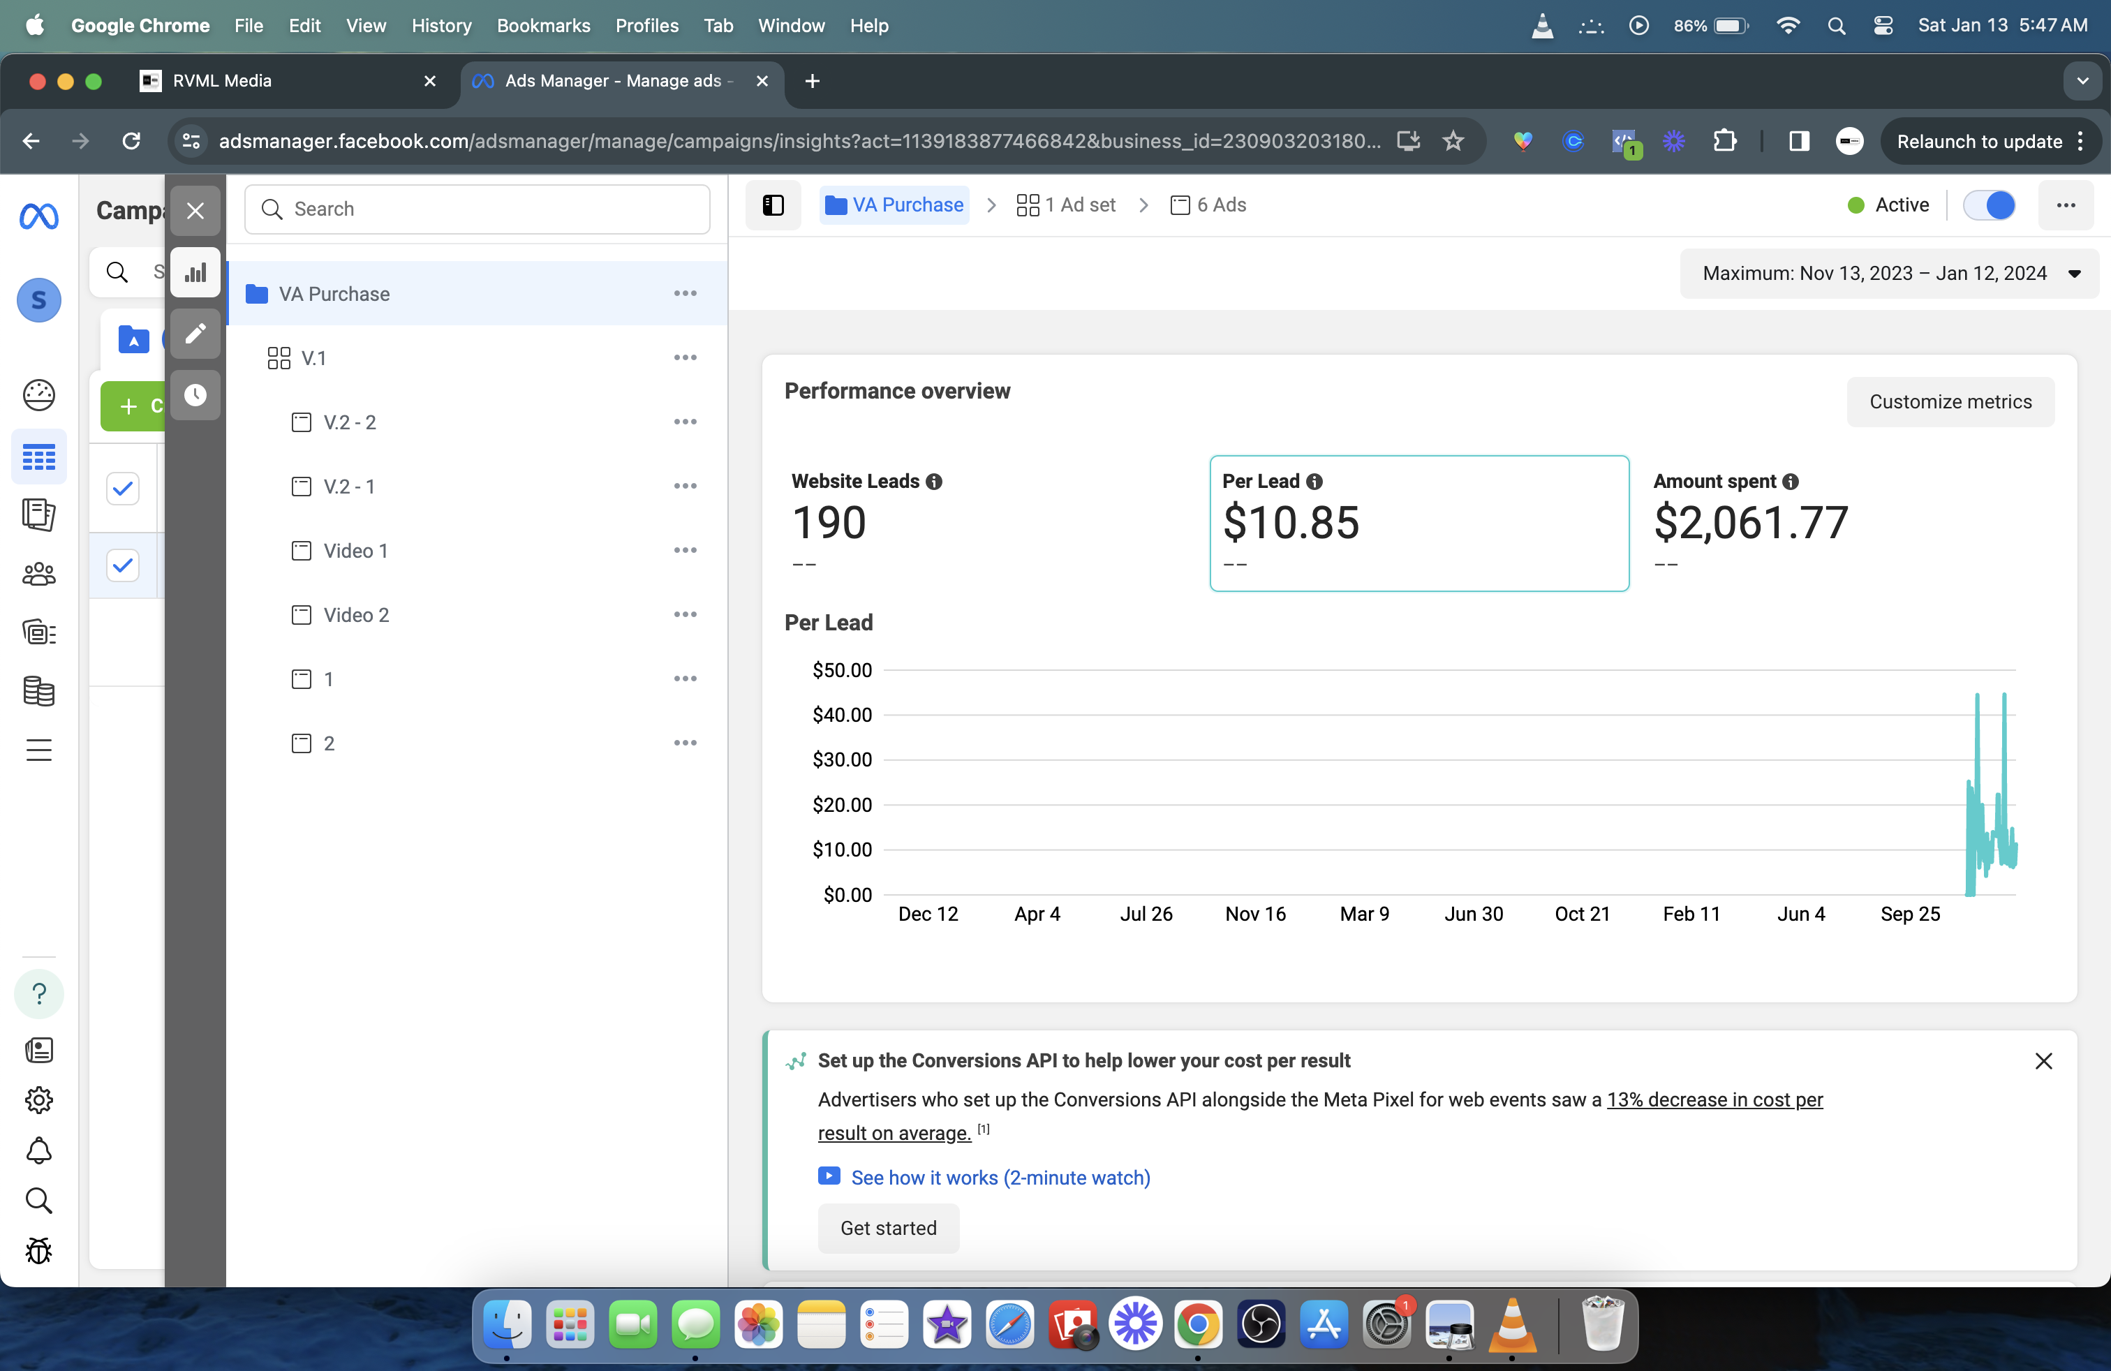This screenshot has height=1371, width=2111.
Task: Open the date range dropdown
Action: (1889, 273)
